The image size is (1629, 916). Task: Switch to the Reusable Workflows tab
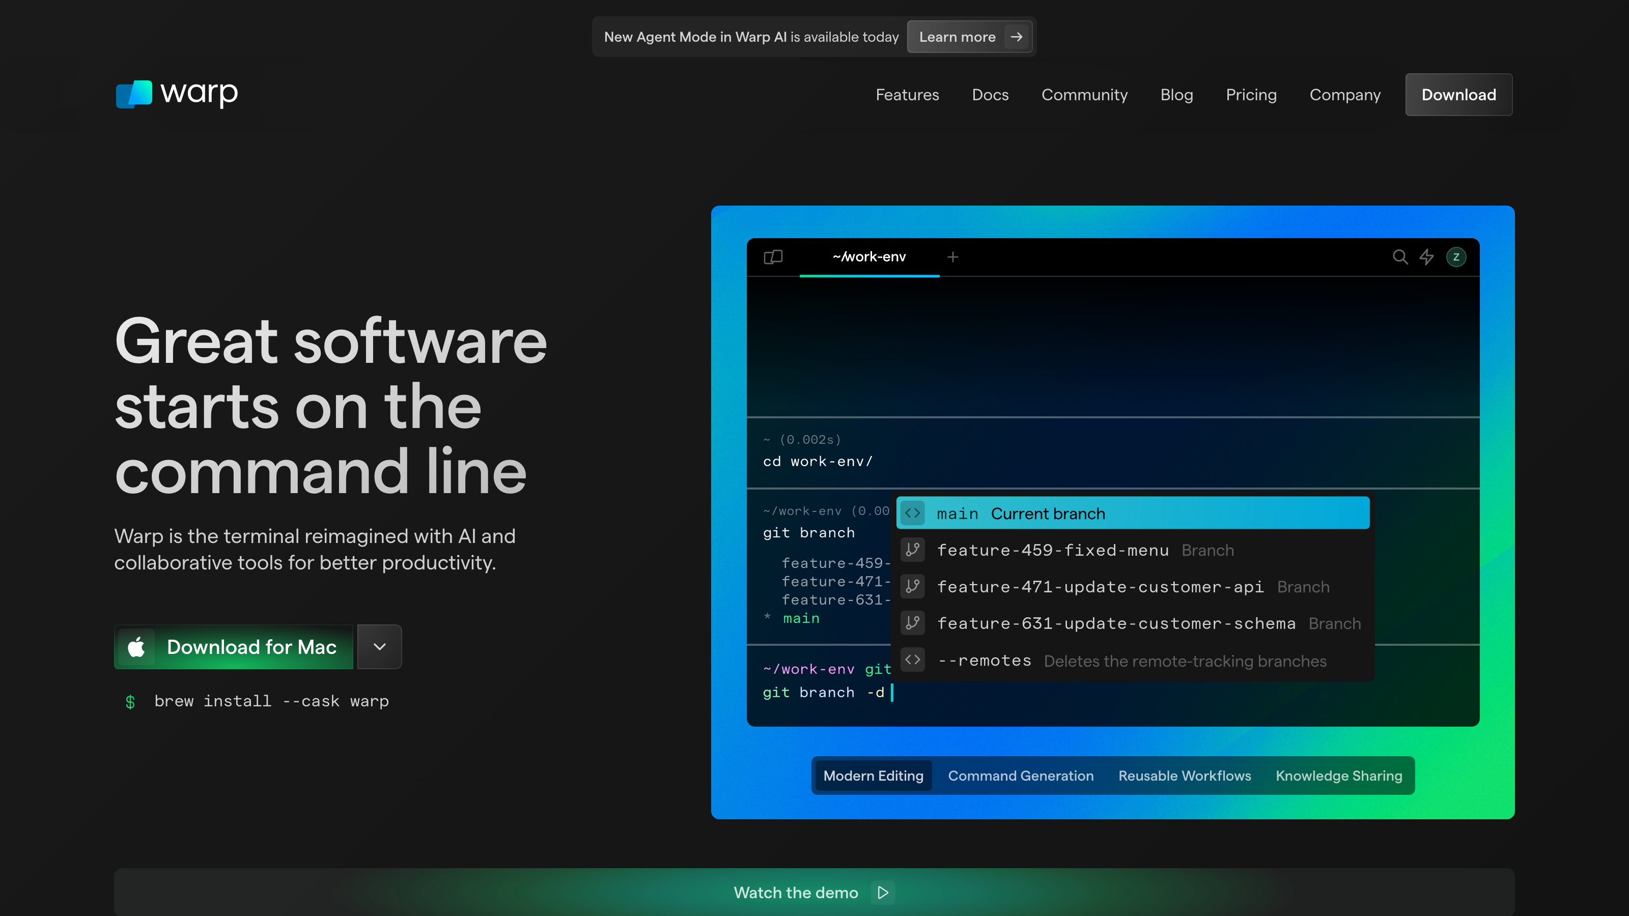(x=1185, y=776)
